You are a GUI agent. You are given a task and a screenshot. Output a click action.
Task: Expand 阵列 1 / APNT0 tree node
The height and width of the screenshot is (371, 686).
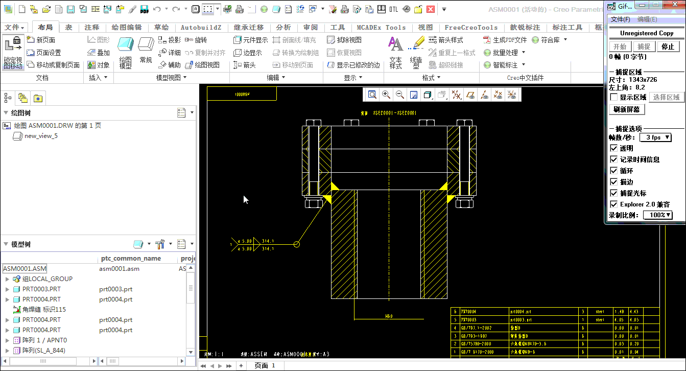(7, 340)
